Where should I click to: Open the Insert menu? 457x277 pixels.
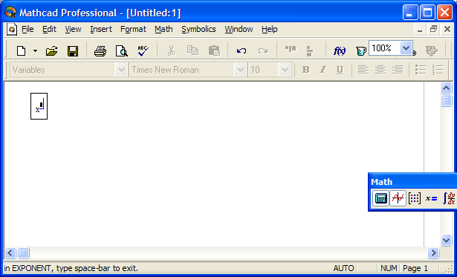coord(101,29)
